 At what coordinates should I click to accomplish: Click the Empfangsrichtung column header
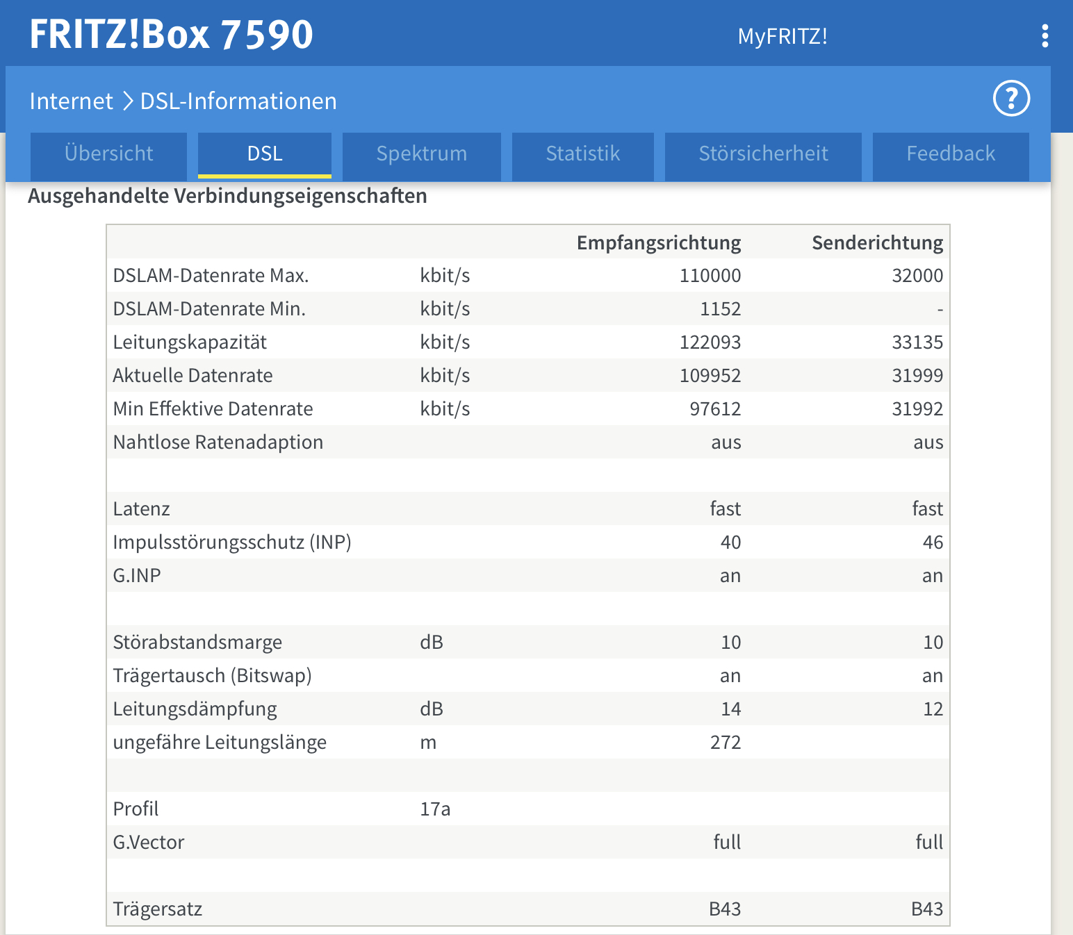coord(659,242)
